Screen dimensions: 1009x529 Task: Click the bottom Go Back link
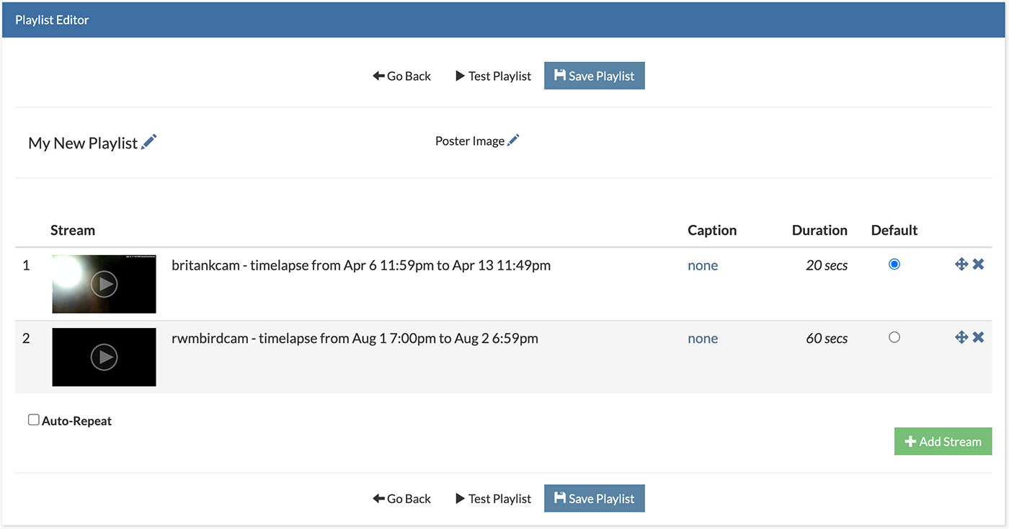pos(401,498)
